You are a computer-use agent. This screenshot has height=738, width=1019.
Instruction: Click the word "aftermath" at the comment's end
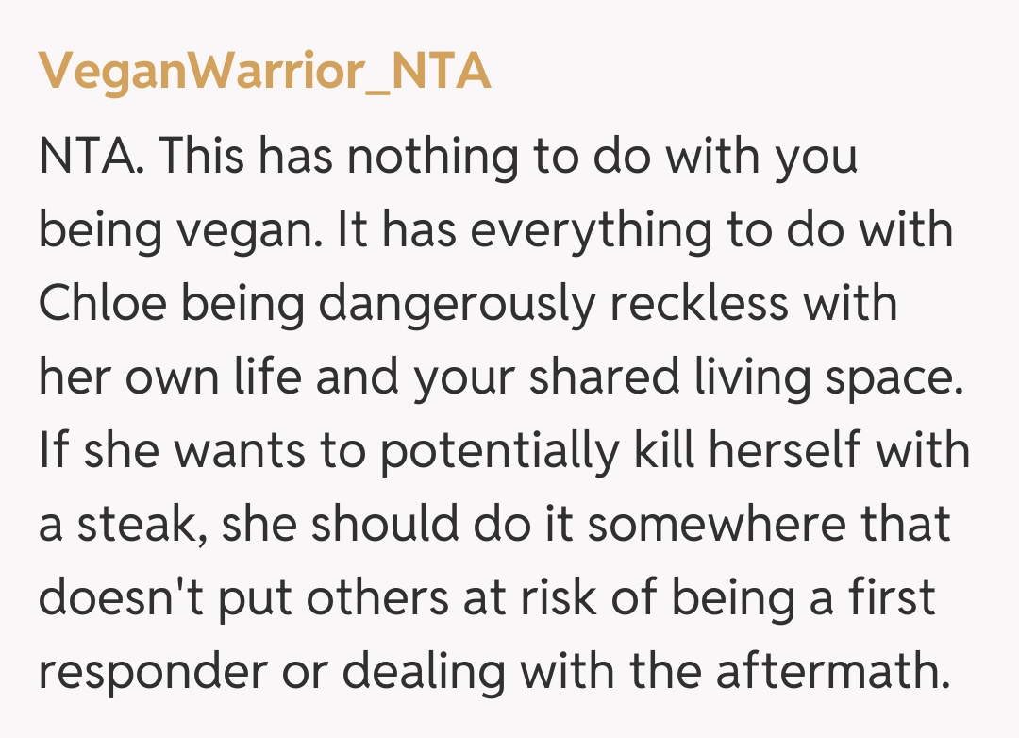pyautogui.click(x=830, y=671)
